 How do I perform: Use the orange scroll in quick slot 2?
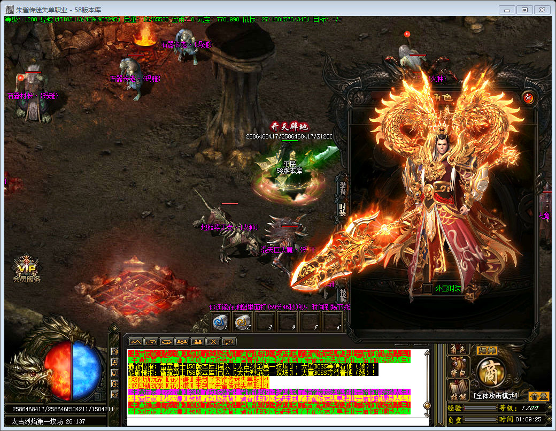(243, 322)
